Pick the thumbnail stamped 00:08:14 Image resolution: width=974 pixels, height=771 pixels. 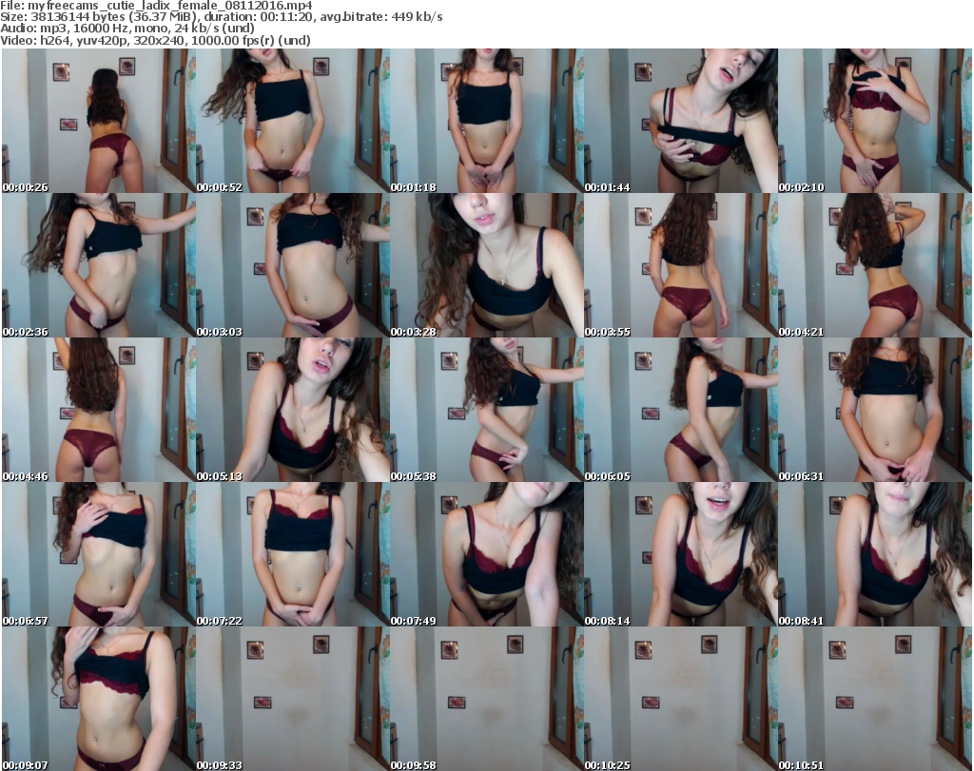pos(681,555)
